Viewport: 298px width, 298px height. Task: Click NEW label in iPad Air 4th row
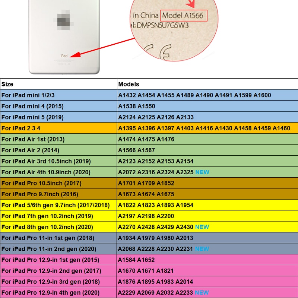202,172
